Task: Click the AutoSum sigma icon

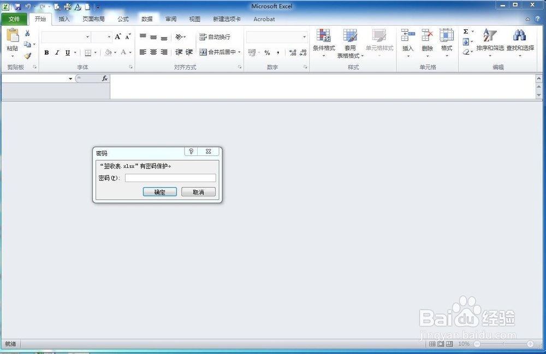Action: [x=465, y=32]
